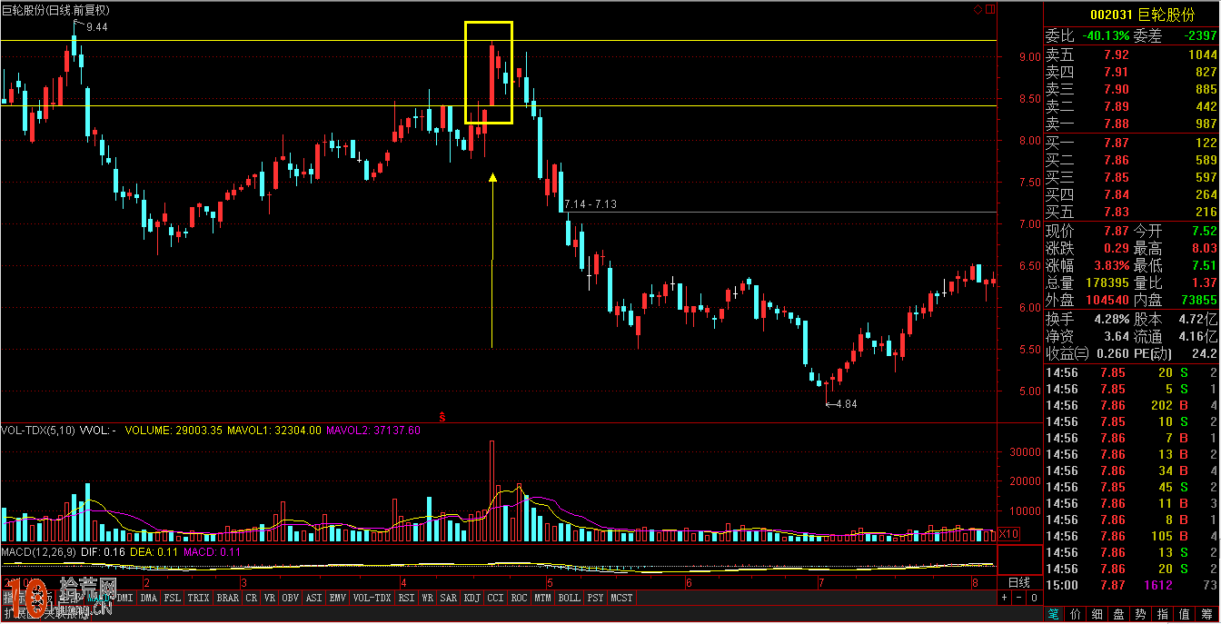Click the 9.44 high price marker
This screenshot has height=624, width=1221.
coord(96,28)
